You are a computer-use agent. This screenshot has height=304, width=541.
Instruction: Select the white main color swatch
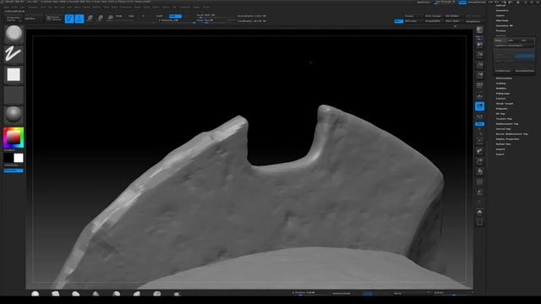tap(19, 158)
